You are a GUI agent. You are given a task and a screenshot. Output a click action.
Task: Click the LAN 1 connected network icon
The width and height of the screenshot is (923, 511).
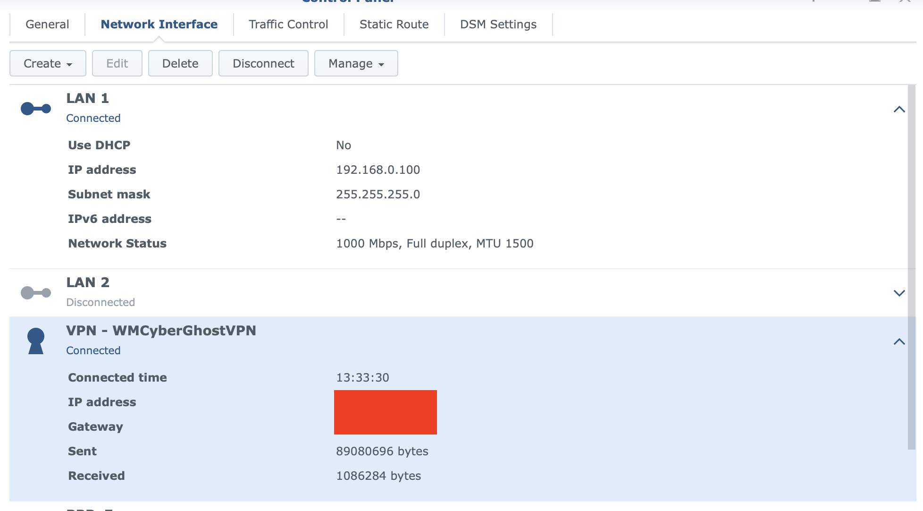(x=36, y=109)
